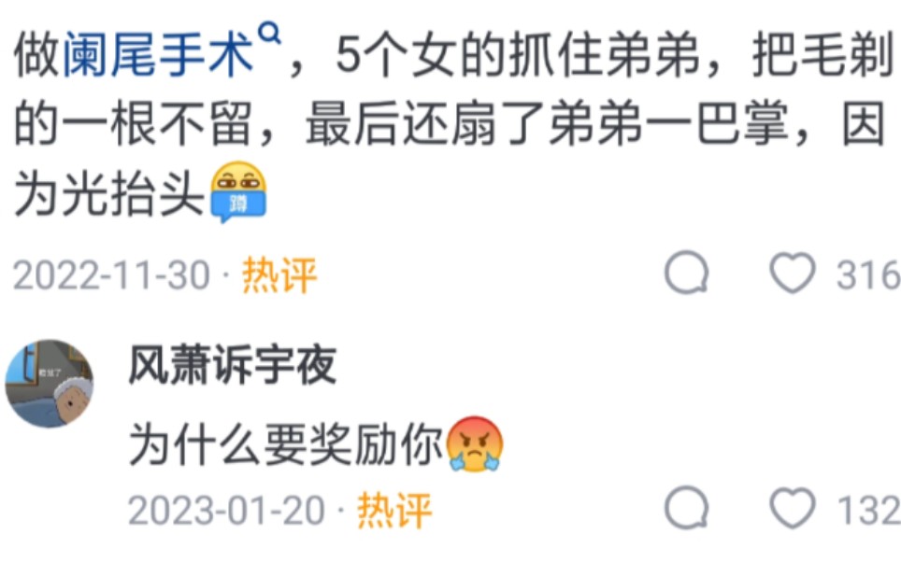The height and width of the screenshot is (562, 901).
Task: Tap the 132 like count
Action: (868, 511)
